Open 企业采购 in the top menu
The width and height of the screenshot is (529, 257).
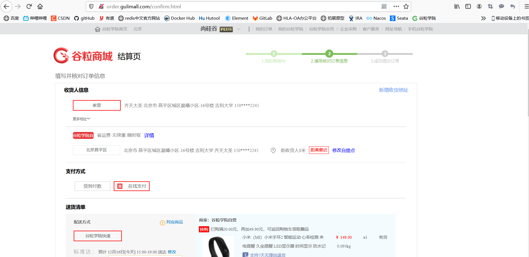[x=349, y=29]
